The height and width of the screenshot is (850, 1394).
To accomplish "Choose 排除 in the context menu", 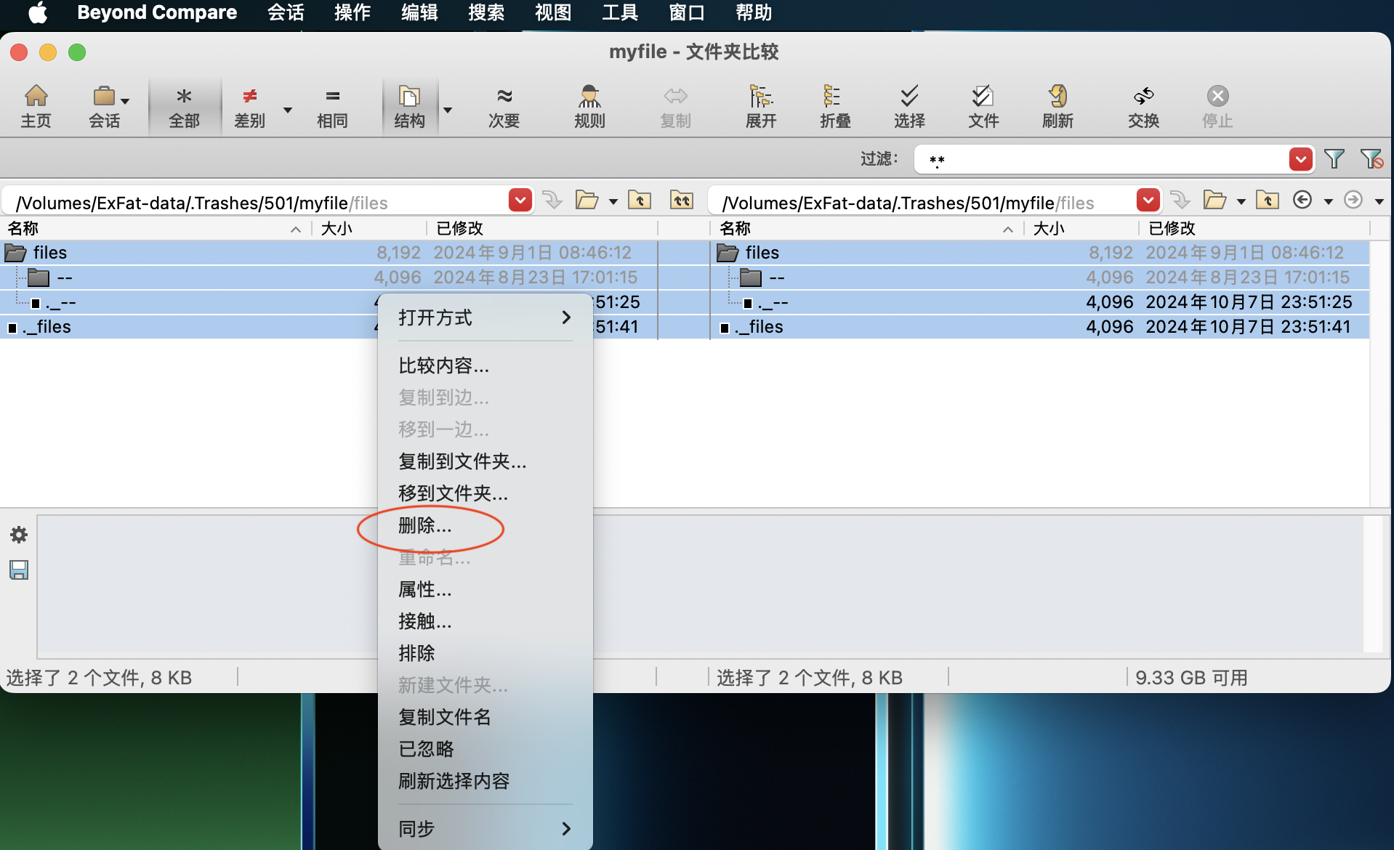I will [486, 653].
